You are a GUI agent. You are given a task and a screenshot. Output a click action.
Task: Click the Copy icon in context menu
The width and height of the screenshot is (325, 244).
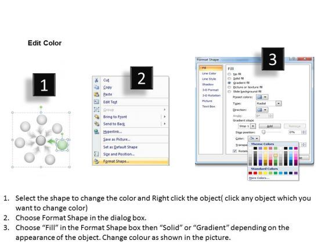96,87
